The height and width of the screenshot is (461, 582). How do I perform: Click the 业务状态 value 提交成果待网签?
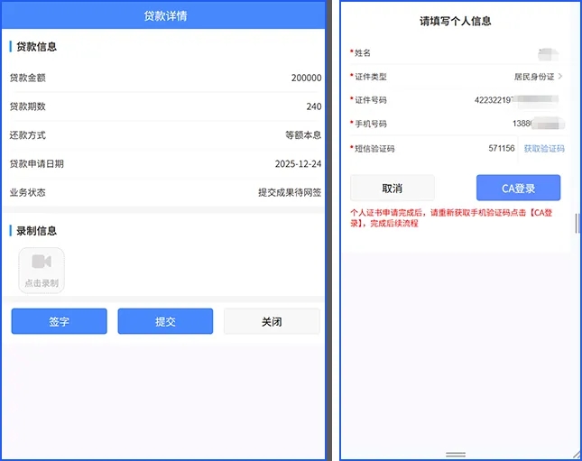(290, 192)
